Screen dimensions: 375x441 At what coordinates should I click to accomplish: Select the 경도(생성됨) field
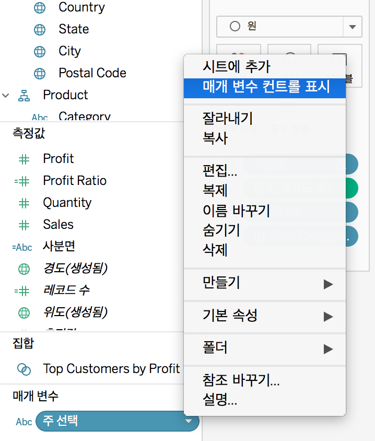point(75,269)
